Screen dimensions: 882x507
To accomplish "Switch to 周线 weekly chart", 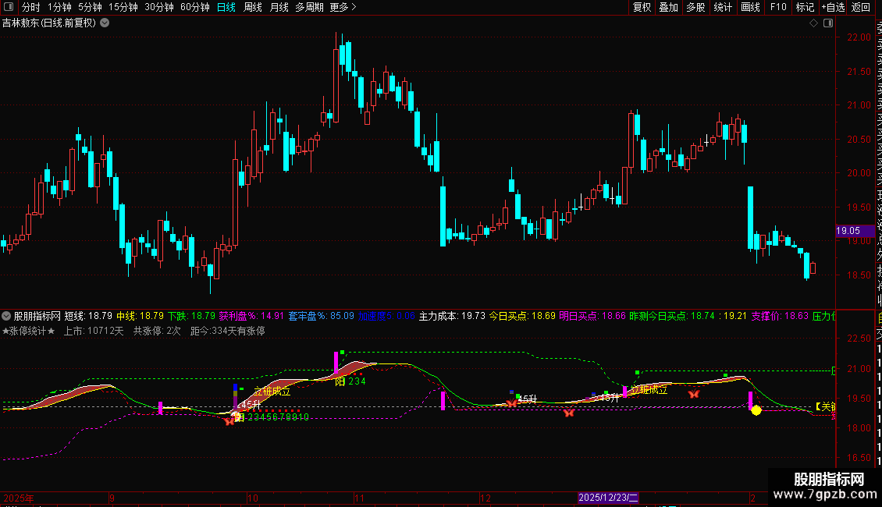I will pyautogui.click(x=253, y=7).
